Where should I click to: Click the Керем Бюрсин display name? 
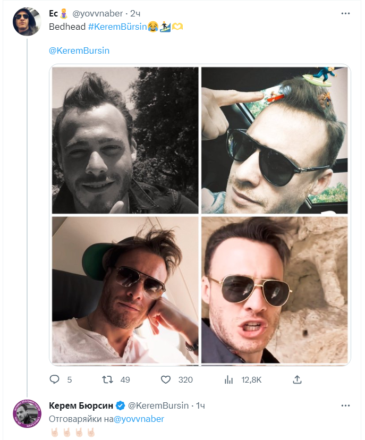click(x=81, y=405)
